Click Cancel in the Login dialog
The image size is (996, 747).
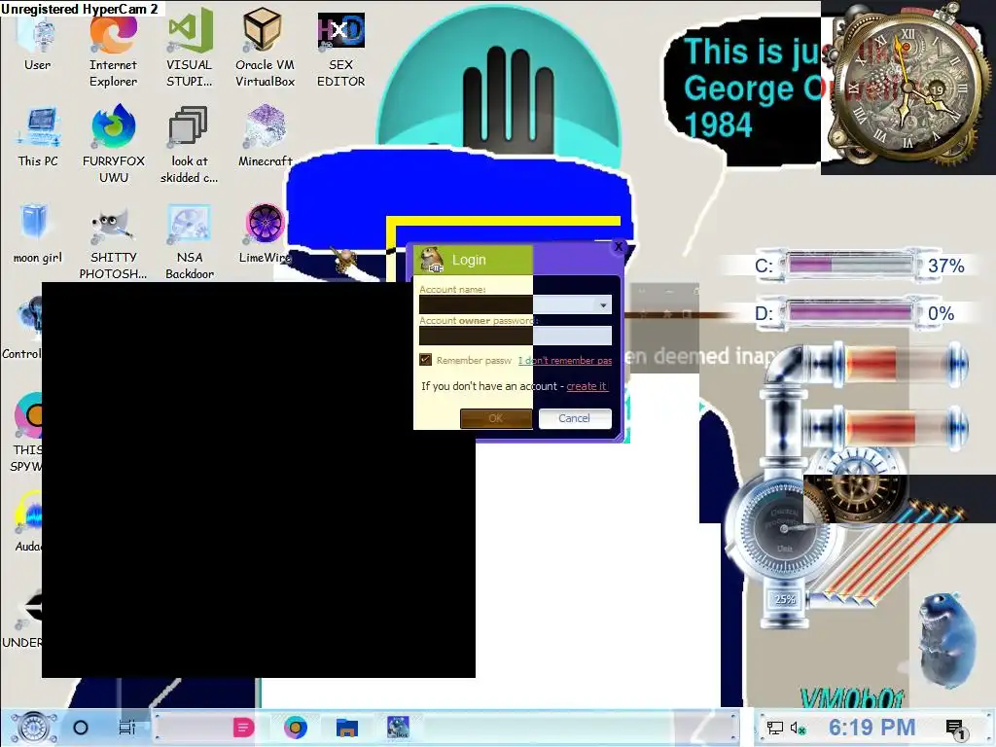[575, 418]
